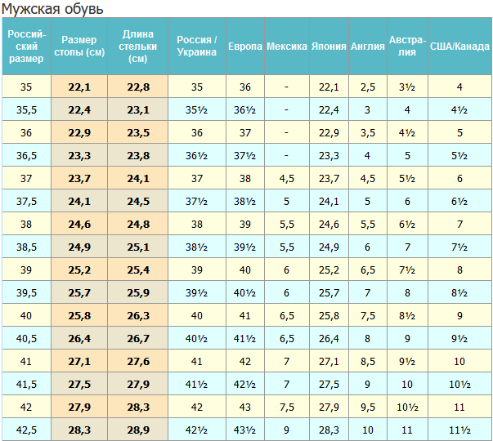
Task: Click the Europe size cell "43½"
Action: [245, 430]
